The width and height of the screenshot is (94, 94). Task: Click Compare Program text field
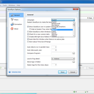tap(62, 53)
